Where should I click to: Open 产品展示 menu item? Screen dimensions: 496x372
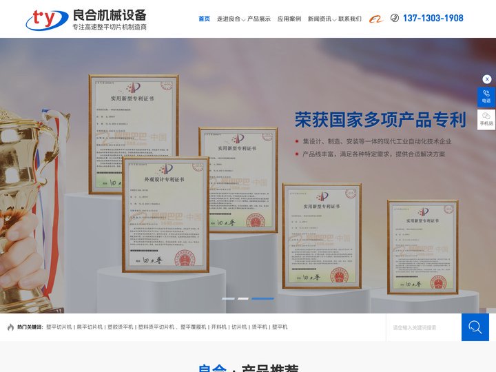[x=259, y=19]
